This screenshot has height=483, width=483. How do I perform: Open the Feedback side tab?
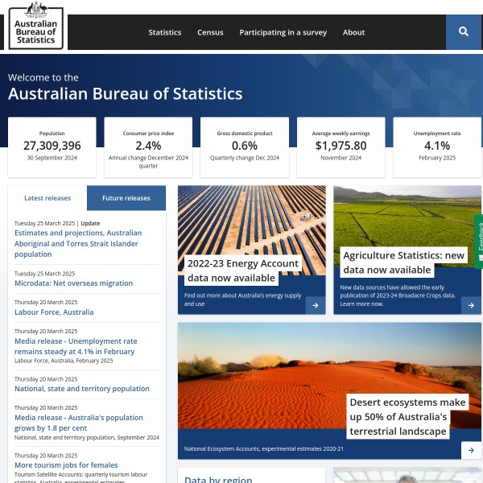pyautogui.click(x=478, y=242)
